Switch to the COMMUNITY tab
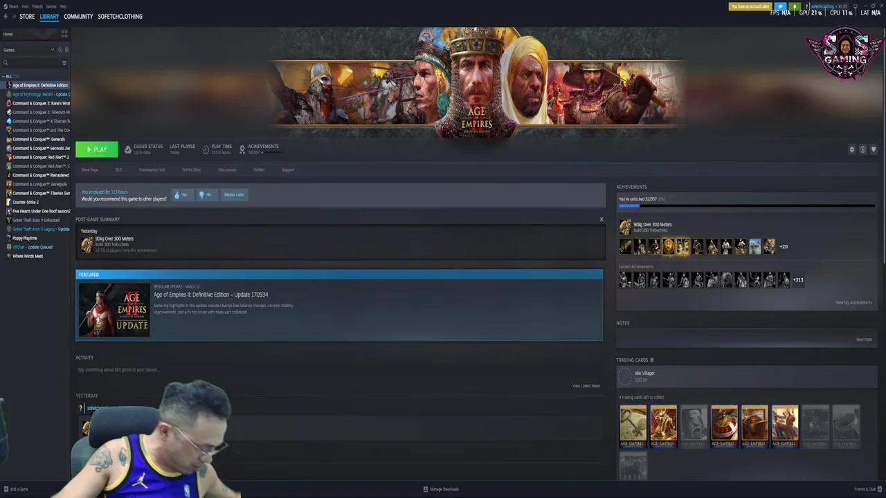 point(78,17)
